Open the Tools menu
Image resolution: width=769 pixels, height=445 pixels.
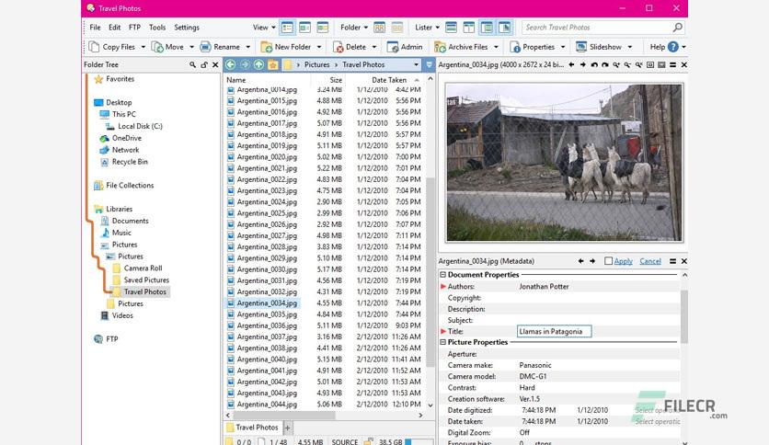coord(157,28)
